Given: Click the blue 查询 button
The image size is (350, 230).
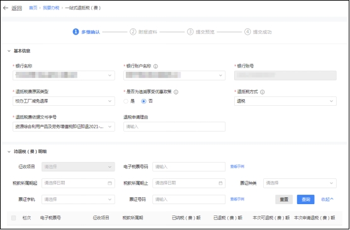Looking at the screenshot, I should [305, 199].
